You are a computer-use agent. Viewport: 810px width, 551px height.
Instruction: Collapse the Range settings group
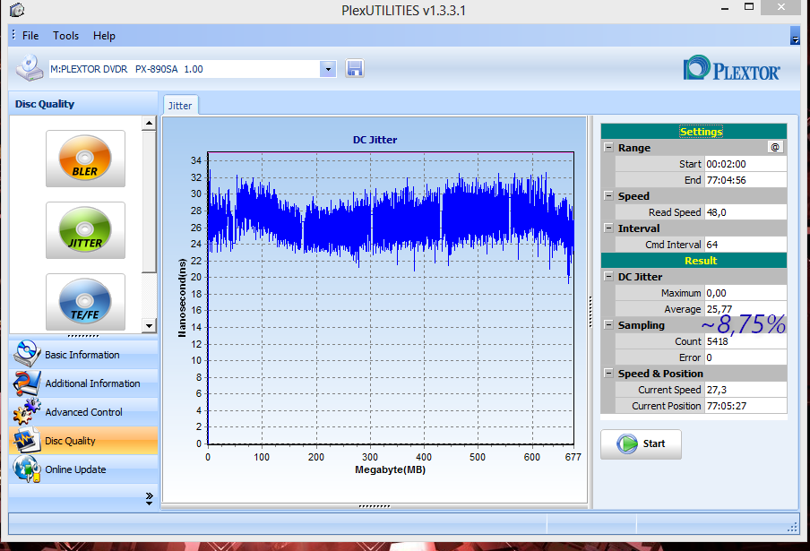pyautogui.click(x=608, y=147)
